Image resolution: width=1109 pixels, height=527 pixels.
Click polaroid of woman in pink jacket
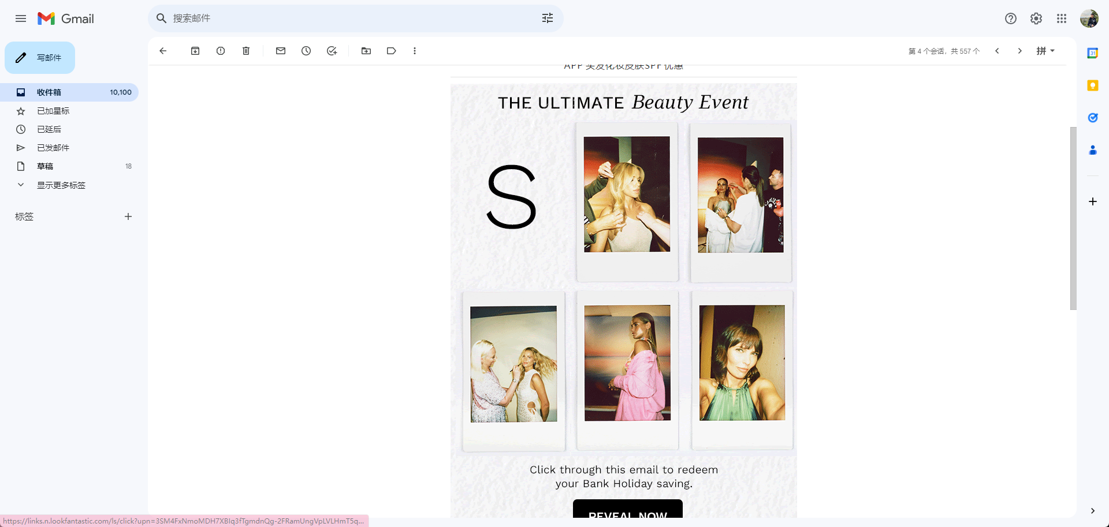pos(628,371)
